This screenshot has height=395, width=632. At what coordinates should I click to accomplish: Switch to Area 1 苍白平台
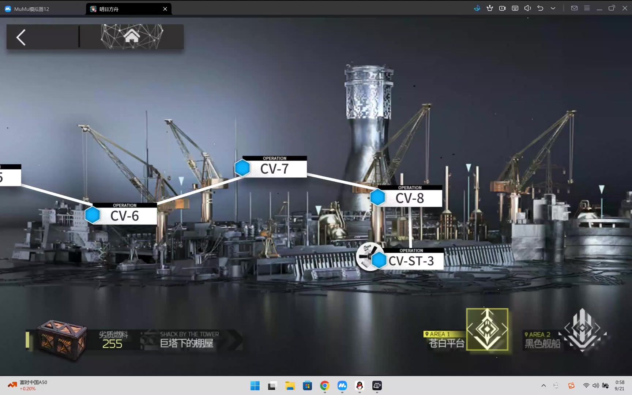(487, 329)
